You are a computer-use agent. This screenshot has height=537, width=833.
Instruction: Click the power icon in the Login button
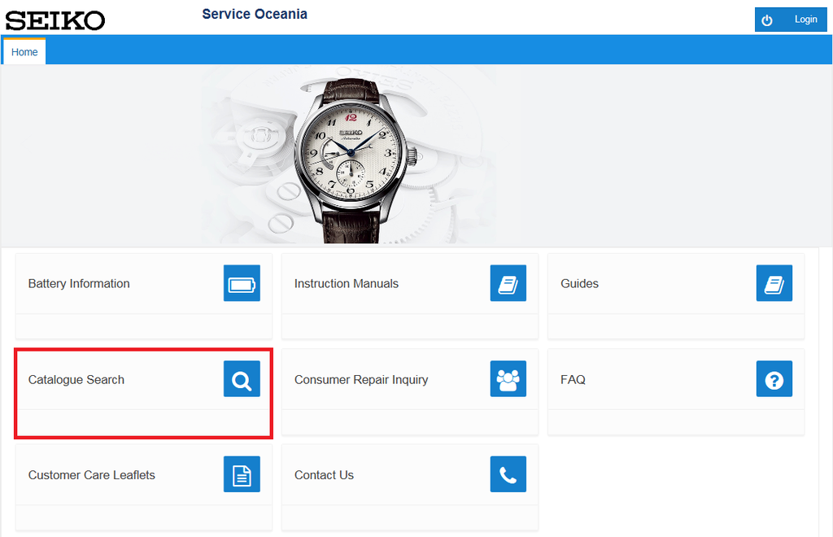767,20
